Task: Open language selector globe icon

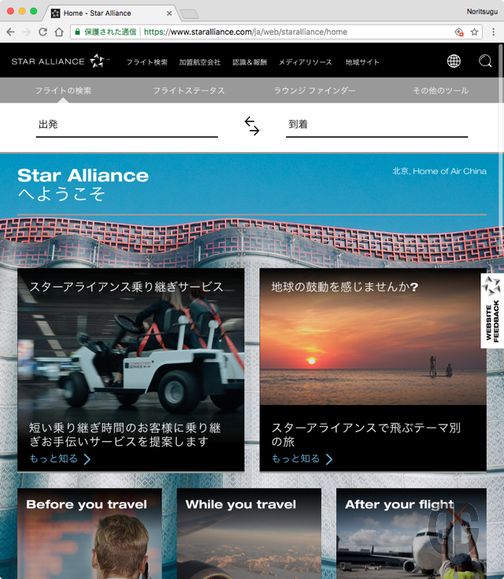Action: click(x=454, y=61)
